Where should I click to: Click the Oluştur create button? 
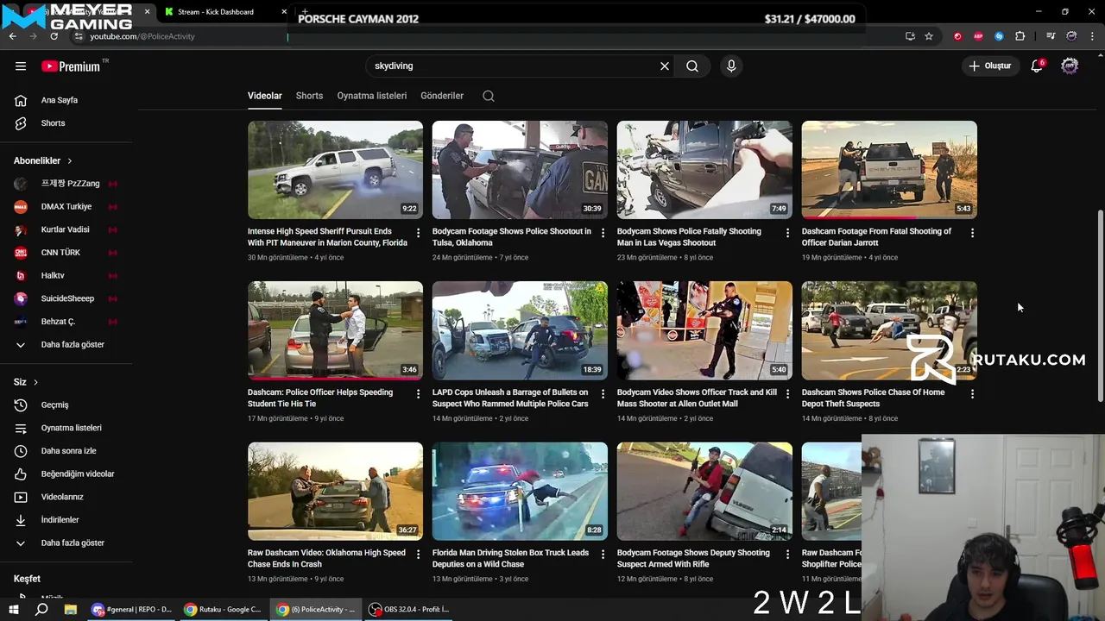click(x=989, y=66)
